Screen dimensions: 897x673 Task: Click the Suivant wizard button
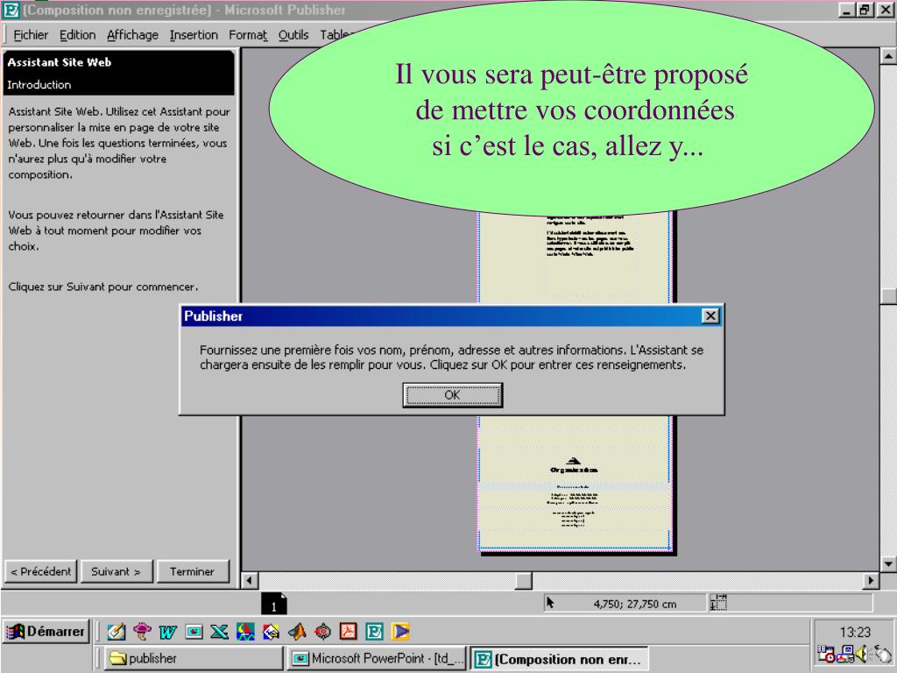tap(116, 571)
